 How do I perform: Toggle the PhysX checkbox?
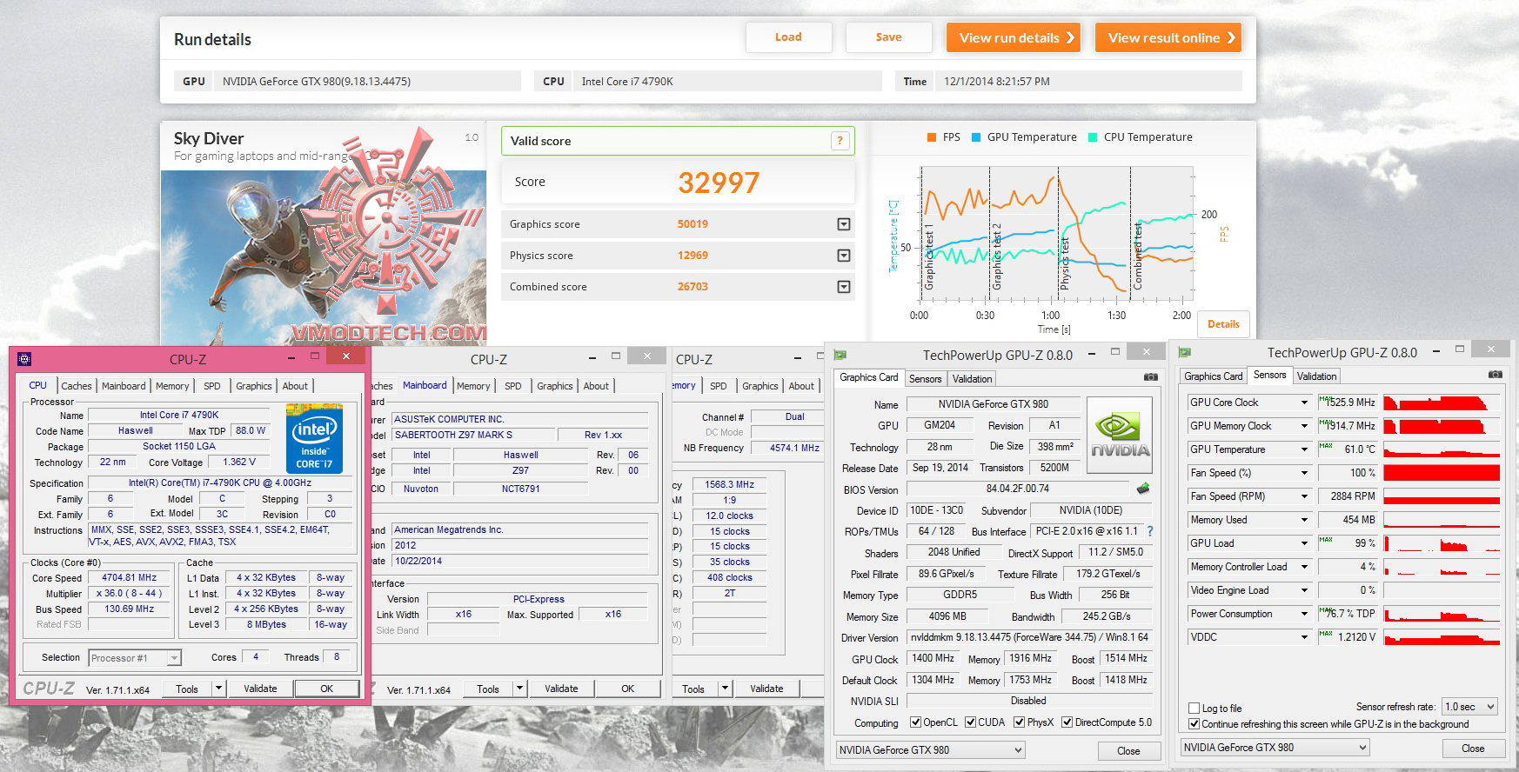pyautogui.click(x=1019, y=722)
